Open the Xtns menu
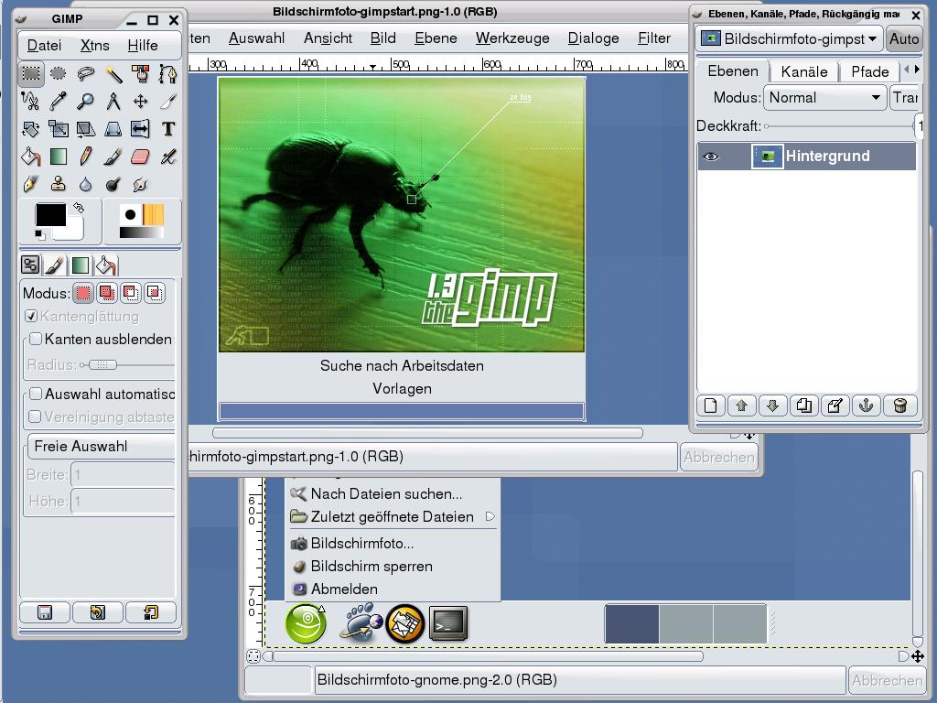The height and width of the screenshot is (703, 937). (95, 46)
